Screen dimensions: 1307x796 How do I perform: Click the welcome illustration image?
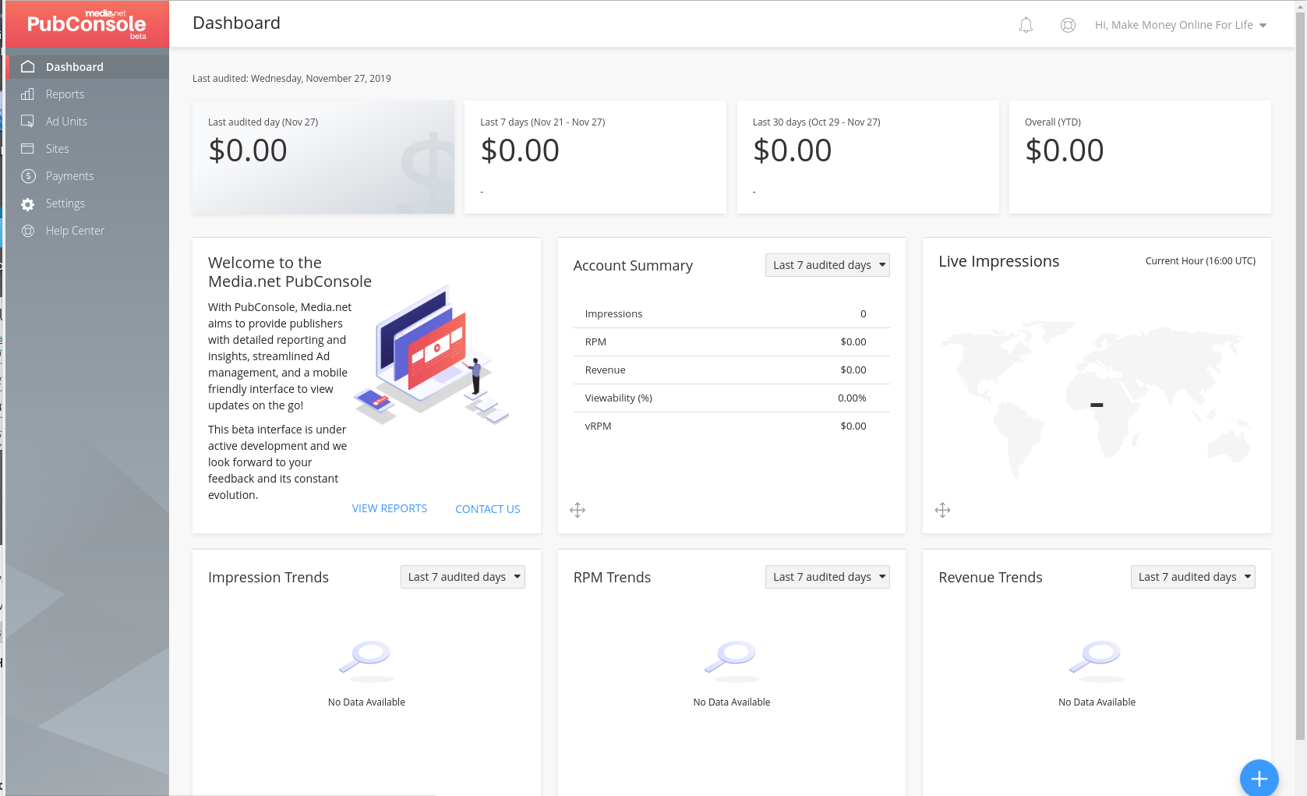click(433, 355)
